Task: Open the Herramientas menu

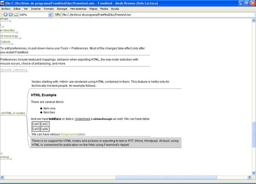Action: pyautogui.click(x=78, y=9)
